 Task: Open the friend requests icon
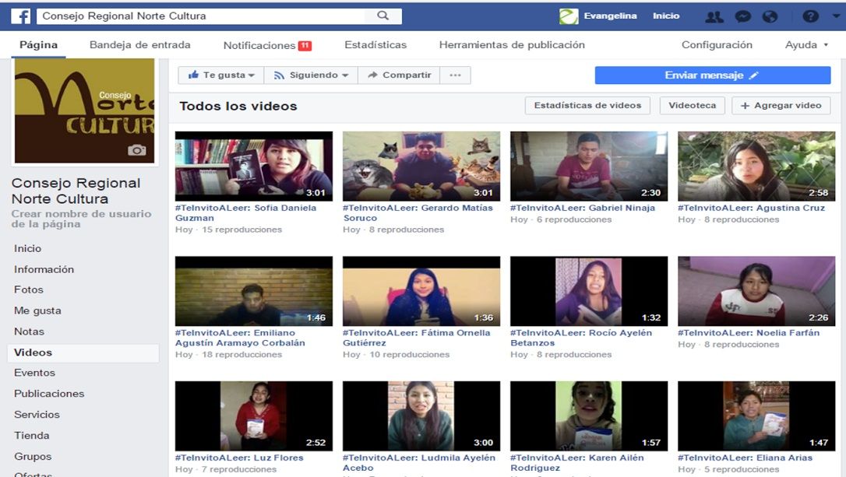click(x=713, y=16)
